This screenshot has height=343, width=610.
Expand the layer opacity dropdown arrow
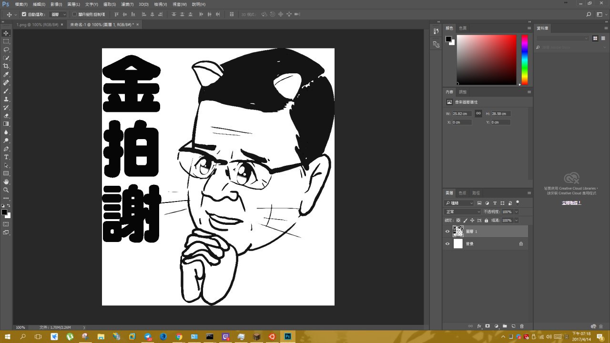pos(516,212)
